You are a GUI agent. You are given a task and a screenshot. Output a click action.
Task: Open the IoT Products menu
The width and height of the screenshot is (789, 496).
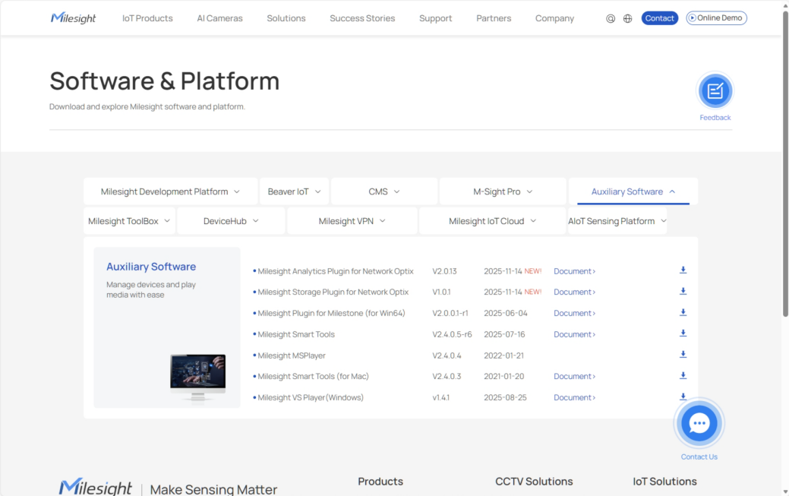click(x=147, y=18)
